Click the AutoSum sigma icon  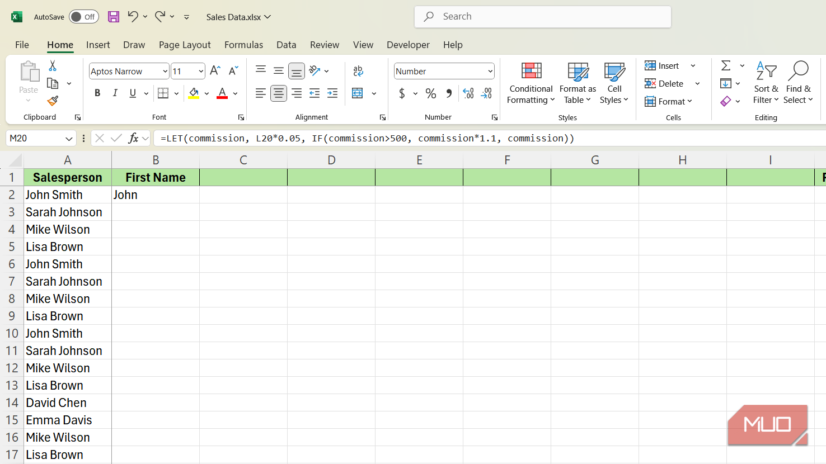tap(726, 65)
